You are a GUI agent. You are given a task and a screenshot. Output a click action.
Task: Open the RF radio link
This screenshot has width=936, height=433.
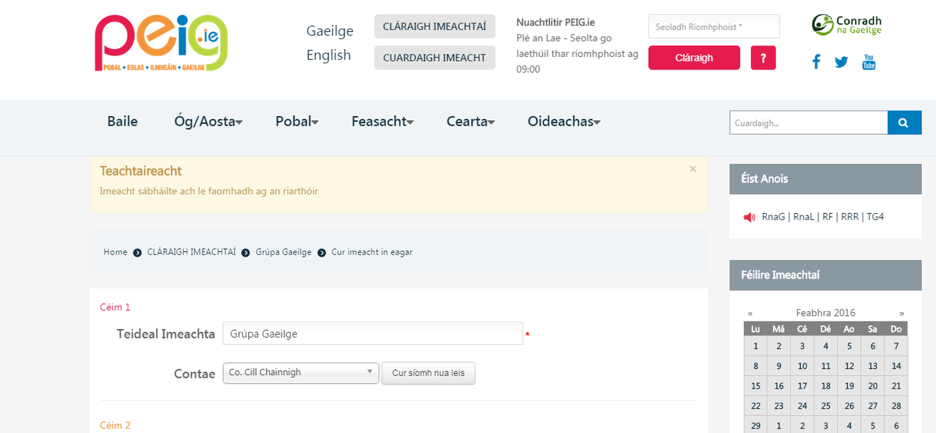(x=828, y=217)
